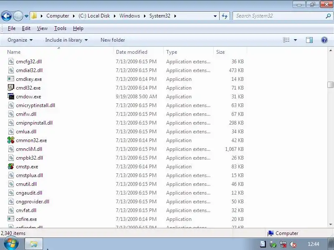
Task: Expand arrow after Local Disk breadcrumb
Action: coord(114,16)
